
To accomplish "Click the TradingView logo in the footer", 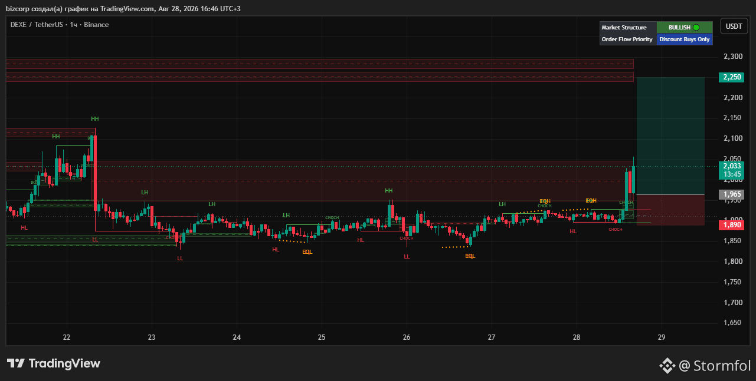I will click(x=54, y=363).
